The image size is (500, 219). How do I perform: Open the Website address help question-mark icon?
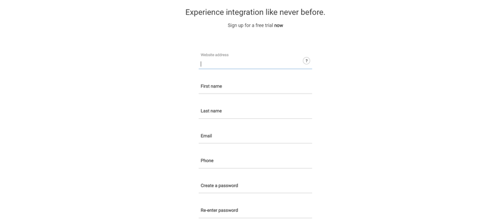[306, 61]
